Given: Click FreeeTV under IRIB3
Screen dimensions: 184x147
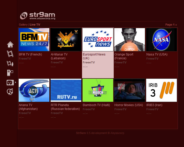Looking at the screenshot, I should click(152, 109).
